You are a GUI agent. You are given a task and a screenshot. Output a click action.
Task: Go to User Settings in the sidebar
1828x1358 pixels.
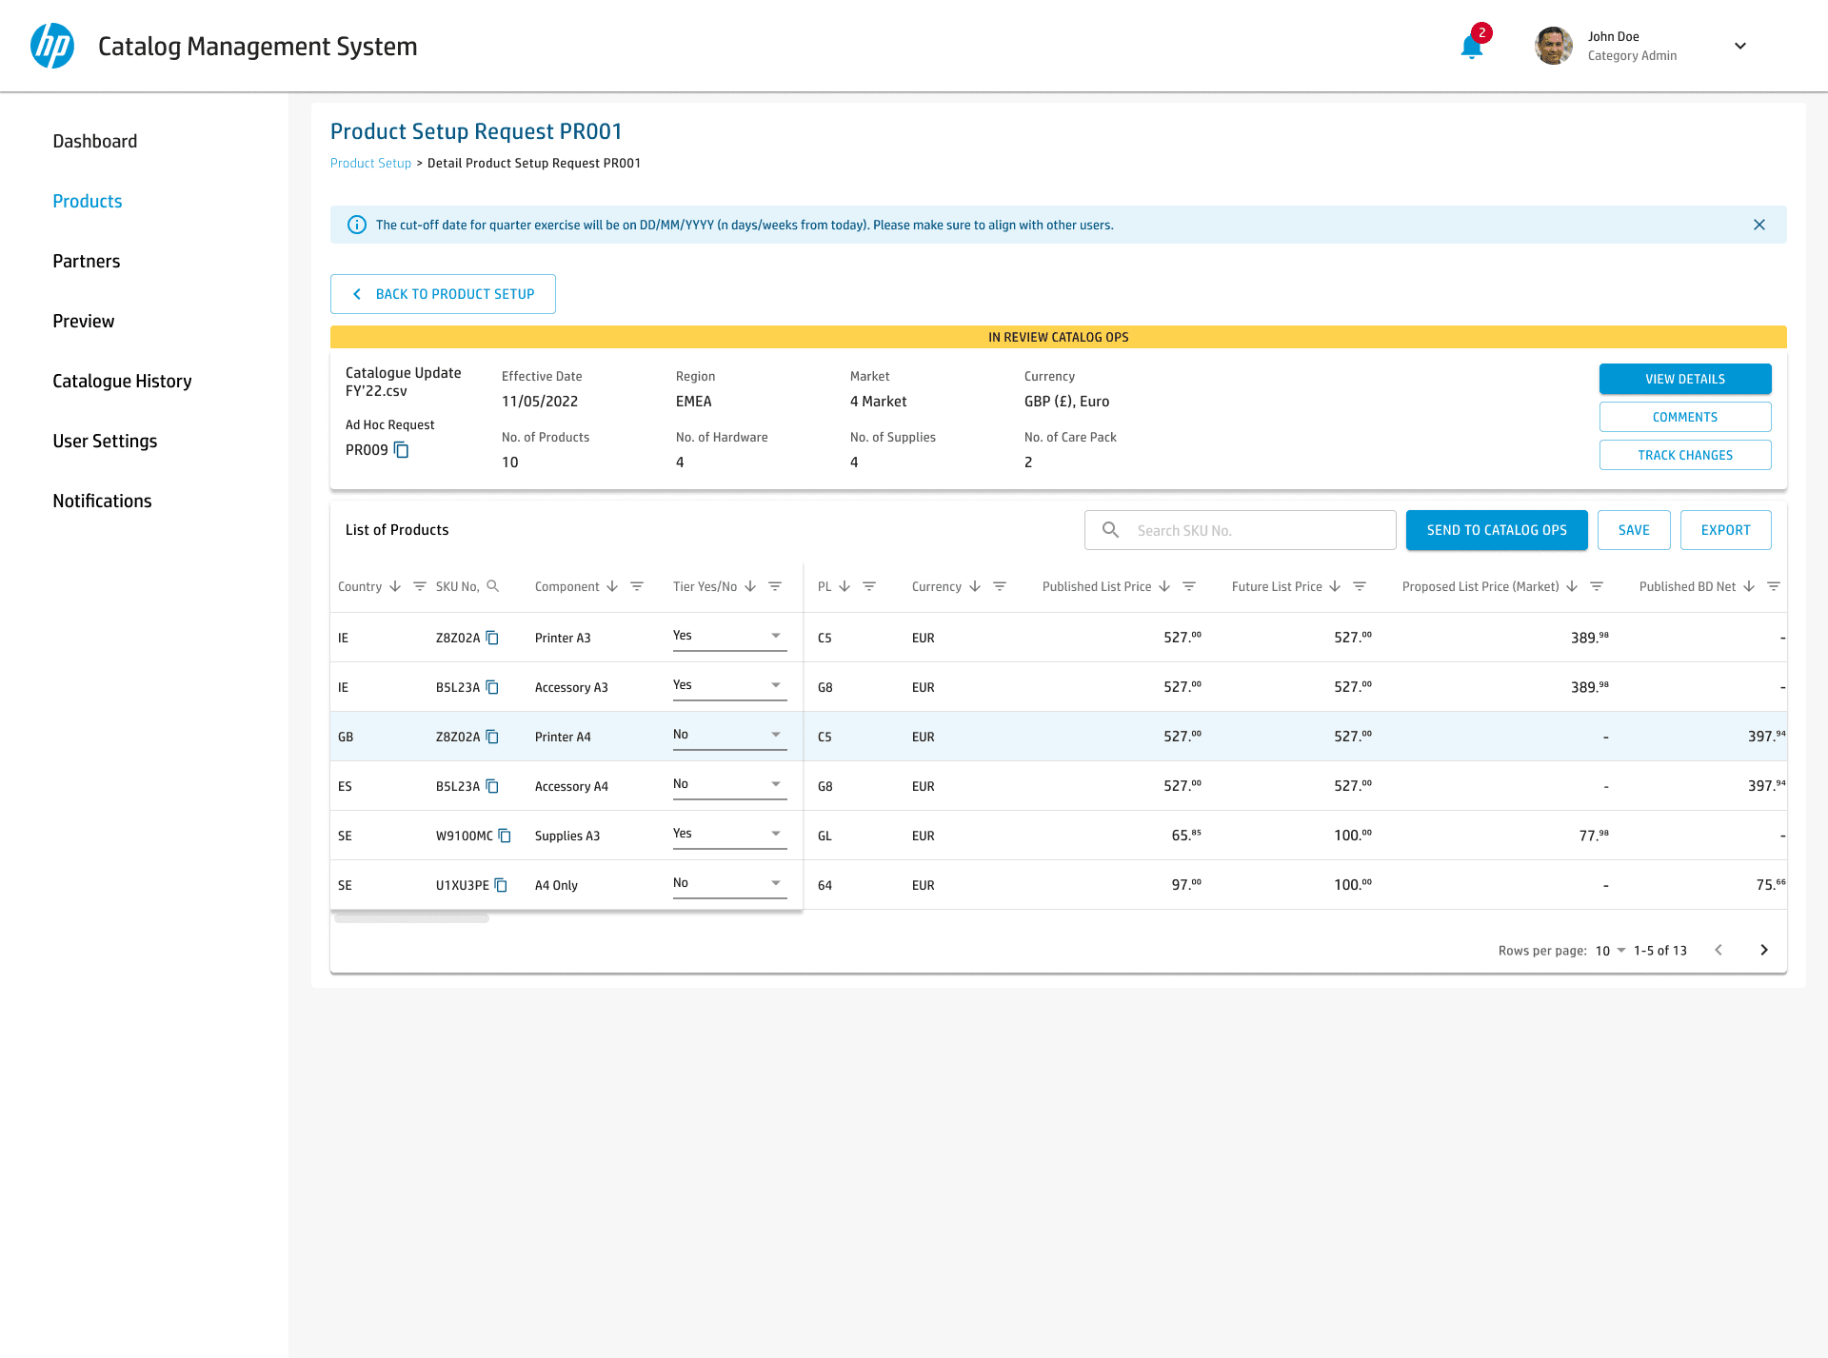[x=105, y=441]
